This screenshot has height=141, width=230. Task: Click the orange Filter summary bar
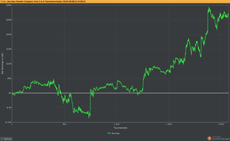[115, 1]
